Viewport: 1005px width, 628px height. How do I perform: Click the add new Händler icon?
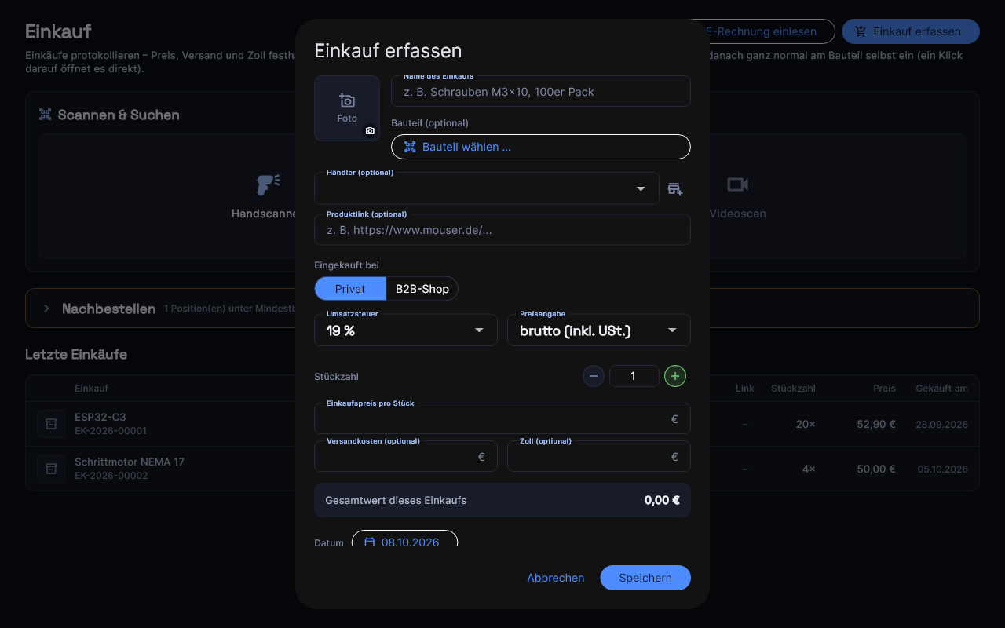(675, 188)
